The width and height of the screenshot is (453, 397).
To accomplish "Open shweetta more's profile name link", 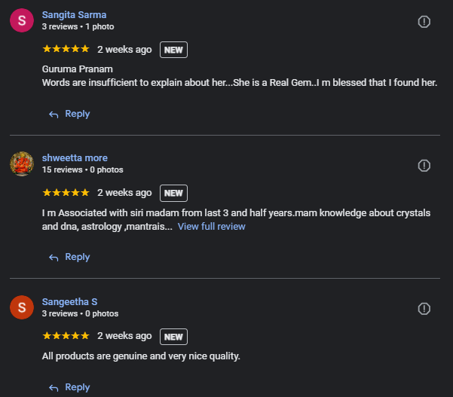I will [x=75, y=158].
